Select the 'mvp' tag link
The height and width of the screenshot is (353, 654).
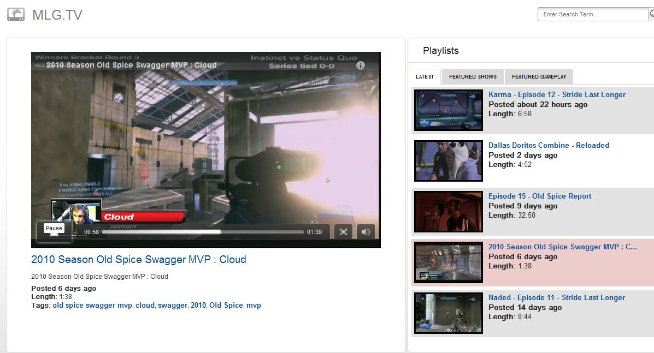254,305
